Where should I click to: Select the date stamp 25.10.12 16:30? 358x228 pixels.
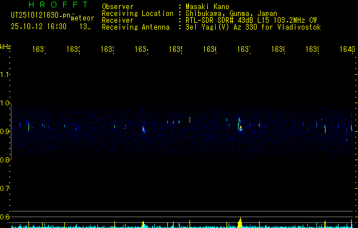pyautogui.click(x=39, y=27)
